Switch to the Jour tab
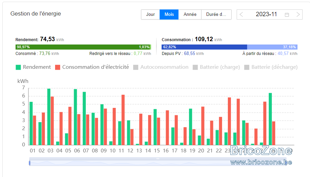 tap(150, 14)
